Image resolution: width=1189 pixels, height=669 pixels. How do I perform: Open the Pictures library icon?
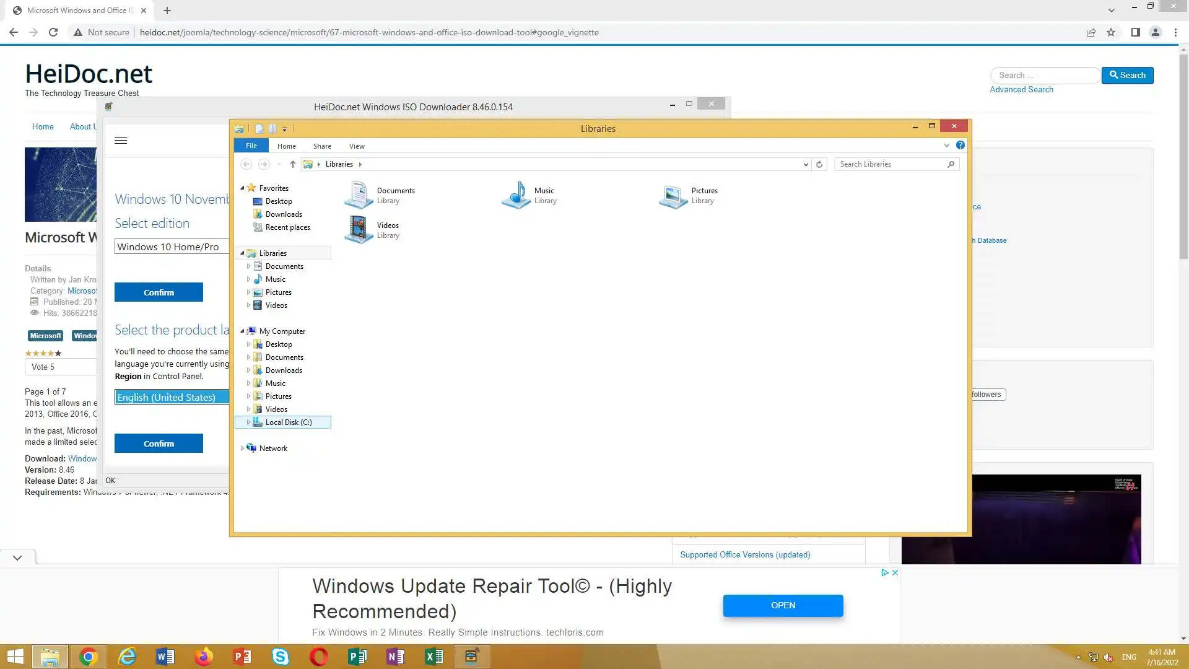point(673,195)
